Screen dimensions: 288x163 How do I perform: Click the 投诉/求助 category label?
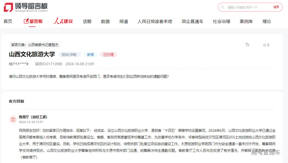(x=69, y=54)
